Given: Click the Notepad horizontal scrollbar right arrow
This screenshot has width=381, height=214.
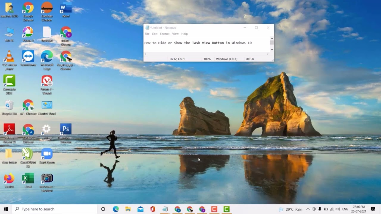Looking at the screenshot, I should pos(268,54).
